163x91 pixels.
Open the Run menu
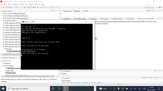(26, 4)
